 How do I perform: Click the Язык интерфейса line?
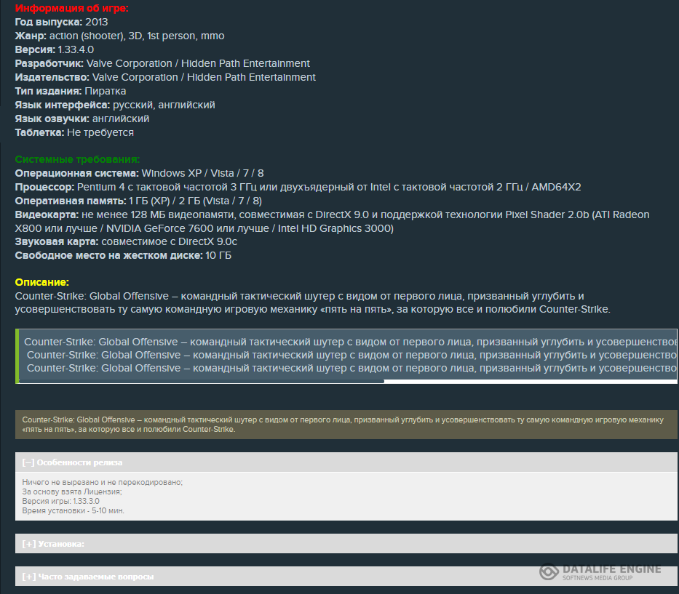pyautogui.click(x=115, y=105)
